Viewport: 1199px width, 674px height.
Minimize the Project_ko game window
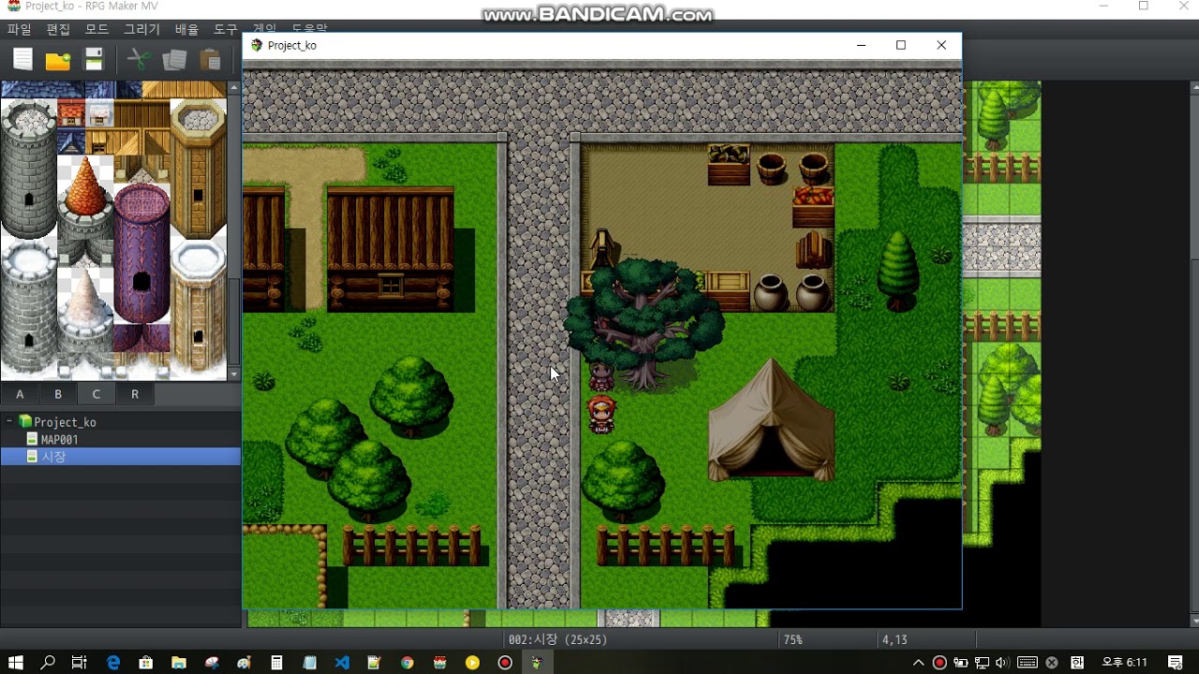(x=861, y=45)
